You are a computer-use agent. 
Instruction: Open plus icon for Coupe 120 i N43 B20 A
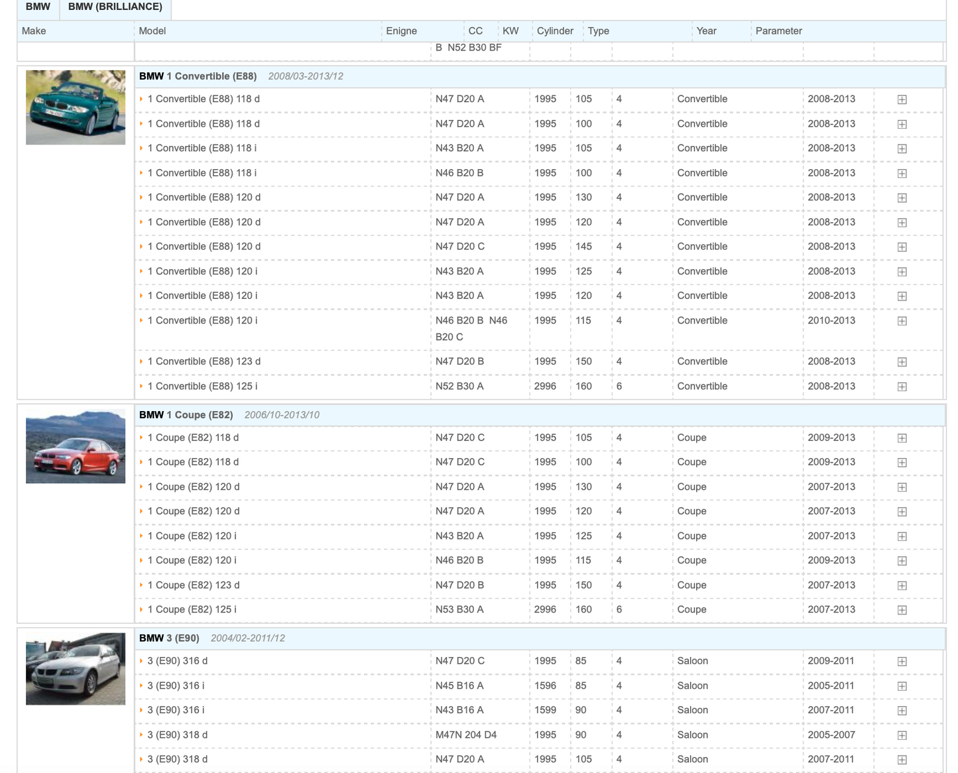tap(902, 536)
